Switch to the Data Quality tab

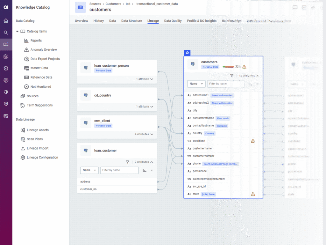pos(173,21)
